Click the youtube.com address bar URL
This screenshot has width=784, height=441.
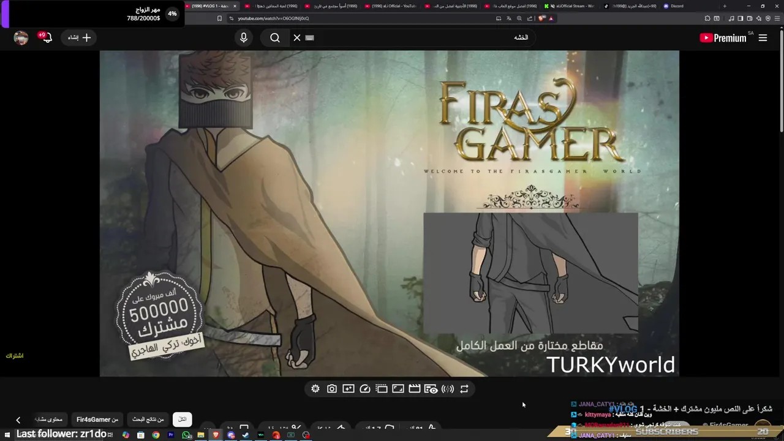[273, 18]
